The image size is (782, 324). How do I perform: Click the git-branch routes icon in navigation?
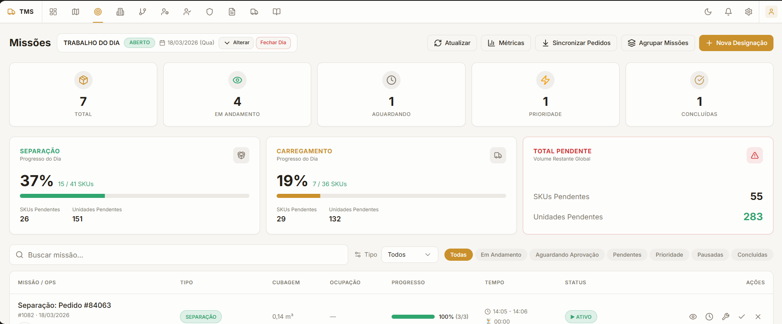coord(143,12)
